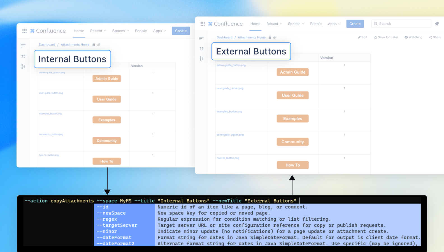Click the quote icon in Internal Buttons sidebar
The height and width of the screenshot is (252, 444).
pos(23,56)
